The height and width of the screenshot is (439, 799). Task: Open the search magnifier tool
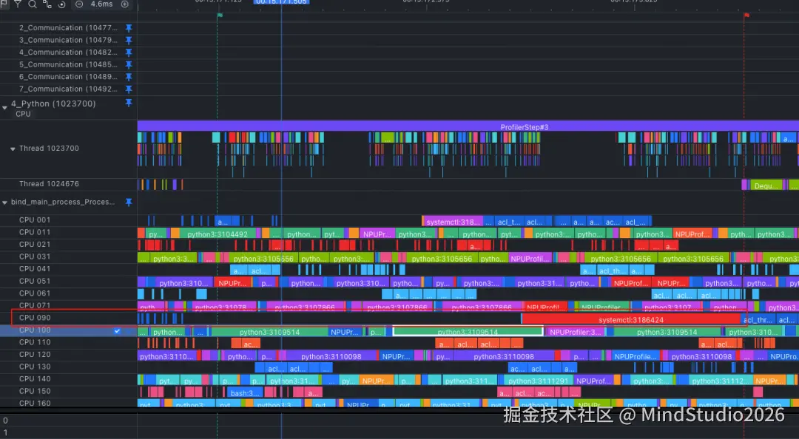coord(32,4)
